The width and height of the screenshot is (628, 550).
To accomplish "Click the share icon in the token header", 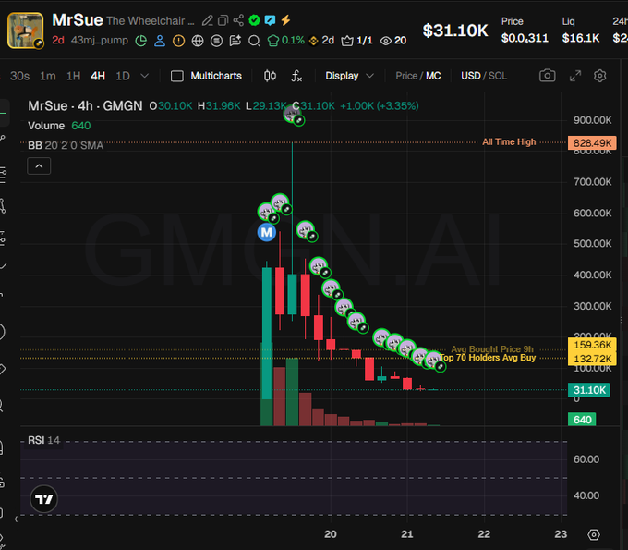I will [x=238, y=20].
